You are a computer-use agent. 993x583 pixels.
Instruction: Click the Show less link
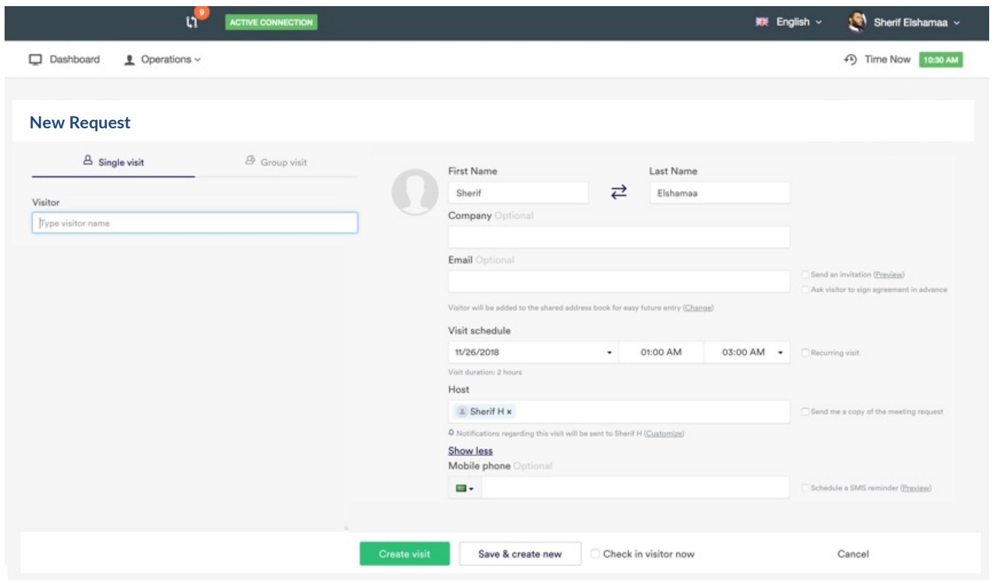click(470, 451)
